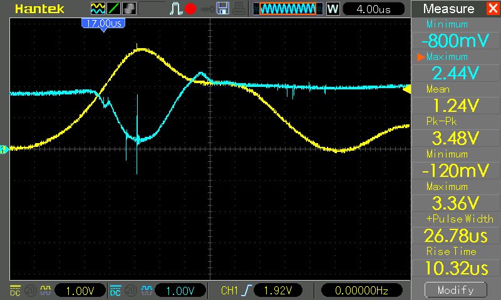Viewport: 501px width, 300px height.
Task: Select the waveform memory overview bar
Action: (x=287, y=9)
